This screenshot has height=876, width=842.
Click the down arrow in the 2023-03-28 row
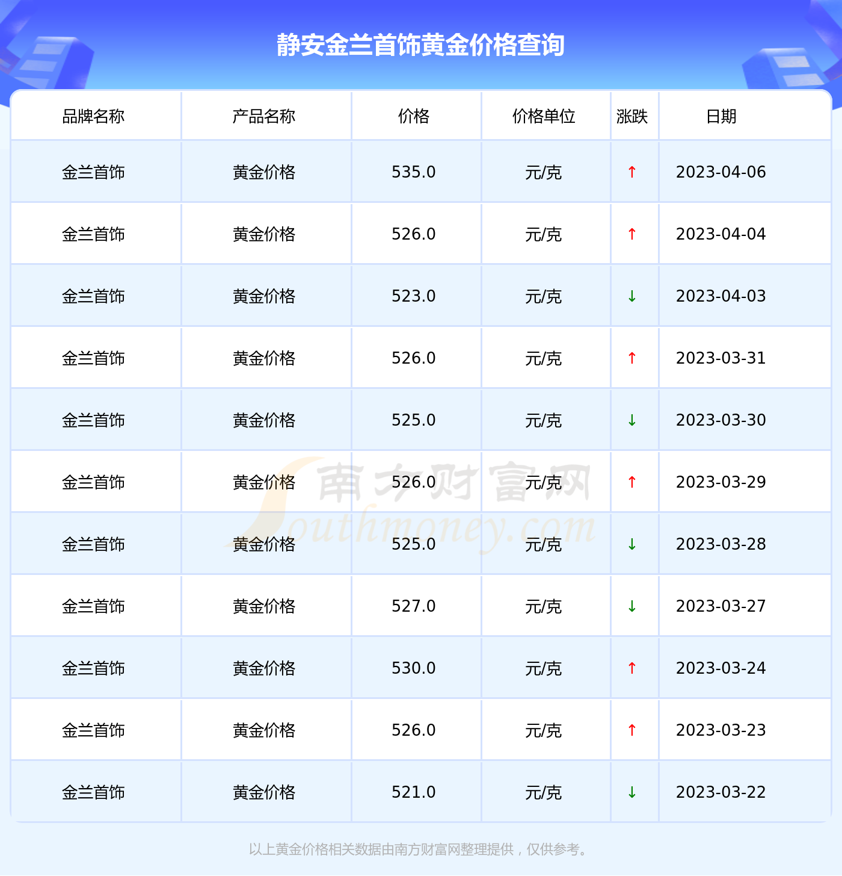(632, 544)
